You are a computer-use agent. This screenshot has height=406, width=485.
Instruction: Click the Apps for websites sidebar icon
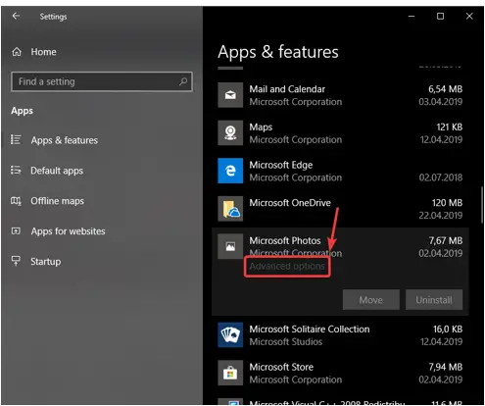tap(16, 230)
